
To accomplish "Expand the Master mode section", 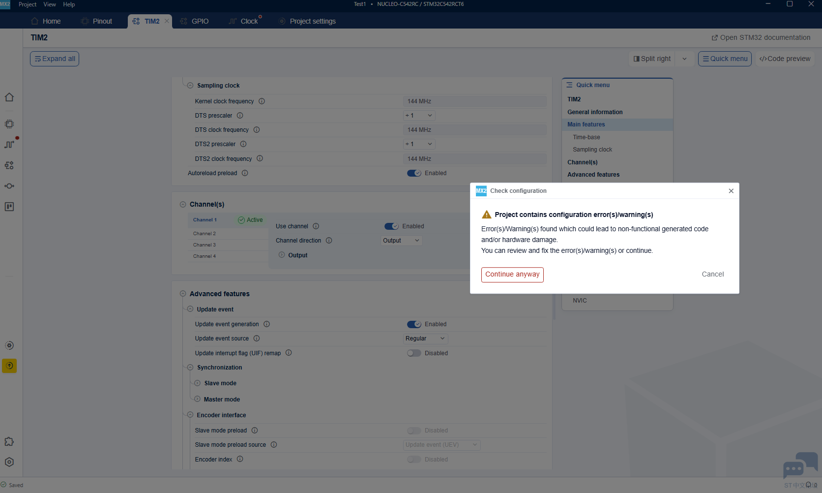I will (x=197, y=399).
